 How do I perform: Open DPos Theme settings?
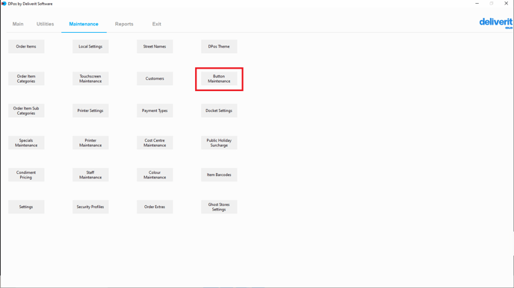[219, 46]
